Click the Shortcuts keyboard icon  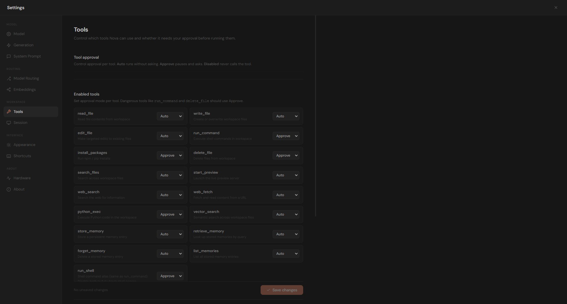(x=9, y=156)
